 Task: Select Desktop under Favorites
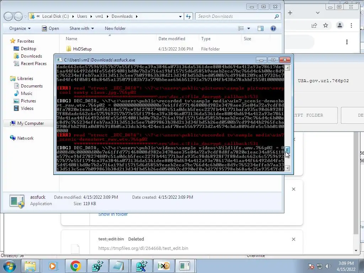tap(28, 48)
